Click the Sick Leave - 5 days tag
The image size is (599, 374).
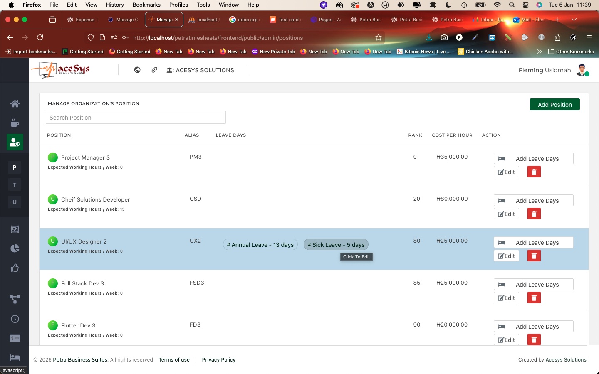point(336,245)
